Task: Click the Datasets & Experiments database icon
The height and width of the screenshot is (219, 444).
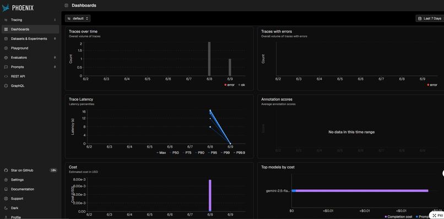Action: tap(6, 39)
